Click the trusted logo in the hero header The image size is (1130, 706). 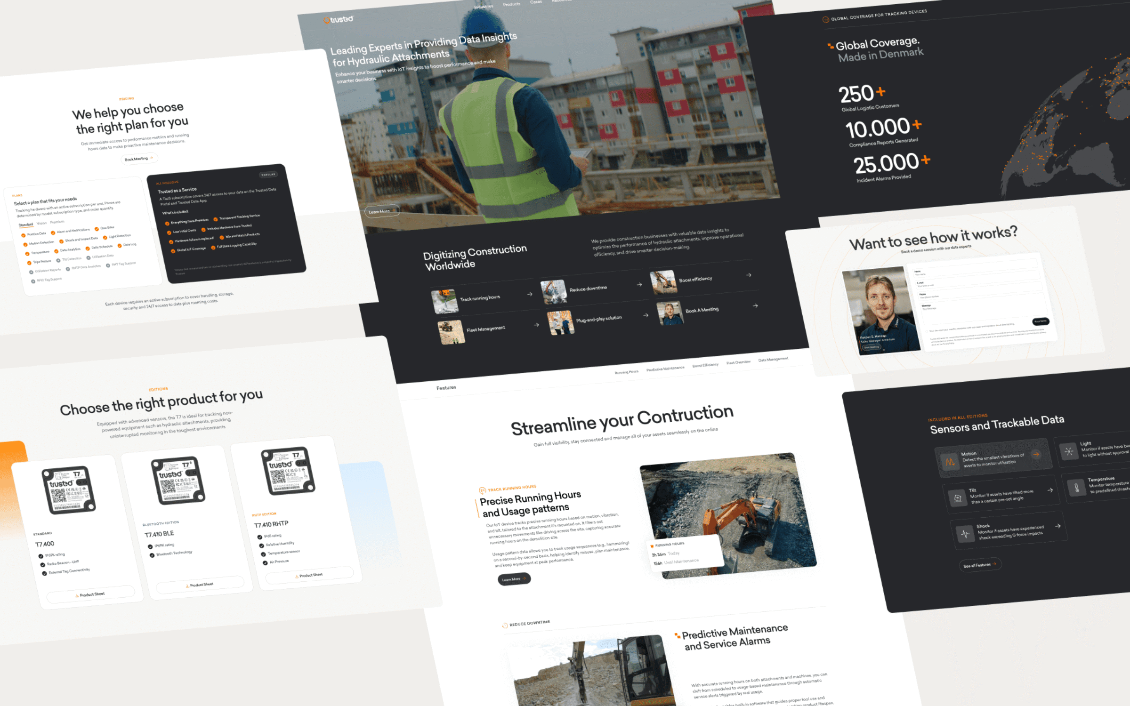pos(338,20)
